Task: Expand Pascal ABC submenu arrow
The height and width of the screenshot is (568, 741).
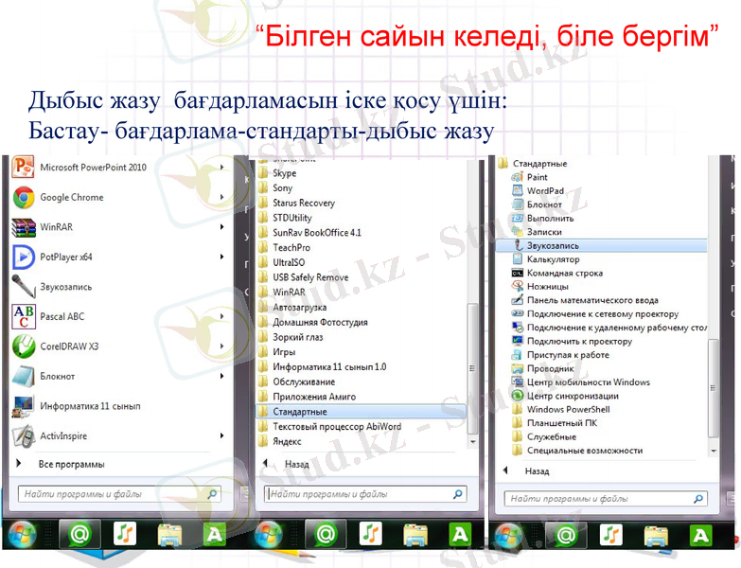Action: 221,316
